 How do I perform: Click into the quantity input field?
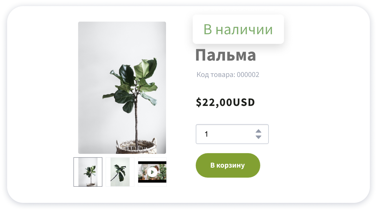[x=232, y=134]
